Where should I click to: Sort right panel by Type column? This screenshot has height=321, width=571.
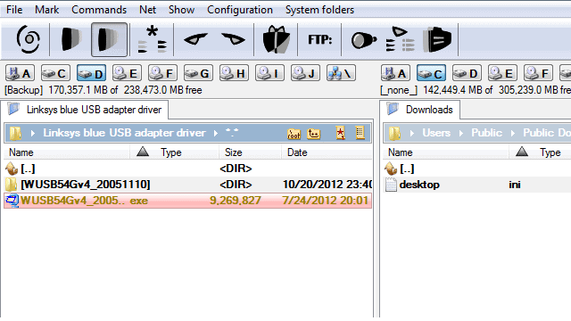(x=540, y=152)
